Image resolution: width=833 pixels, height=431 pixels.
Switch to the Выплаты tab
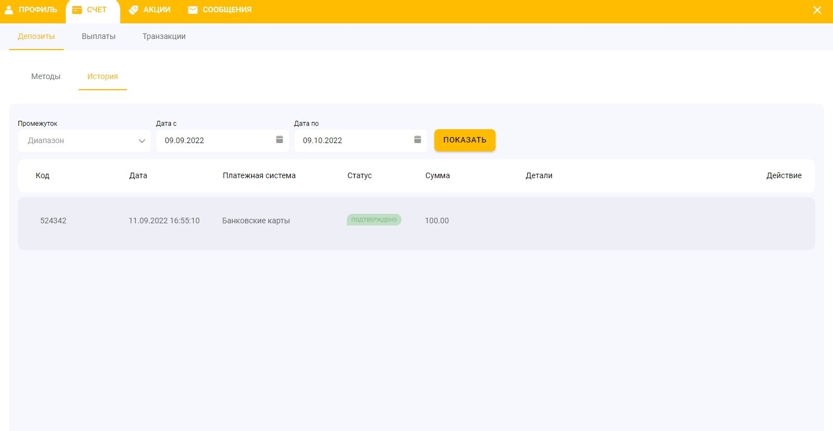99,37
